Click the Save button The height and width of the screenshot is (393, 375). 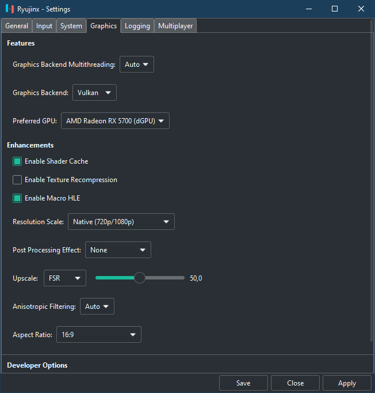pos(243,383)
